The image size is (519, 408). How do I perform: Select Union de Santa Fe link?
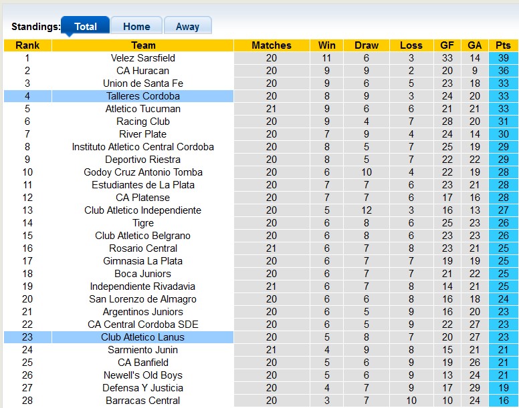(143, 83)
